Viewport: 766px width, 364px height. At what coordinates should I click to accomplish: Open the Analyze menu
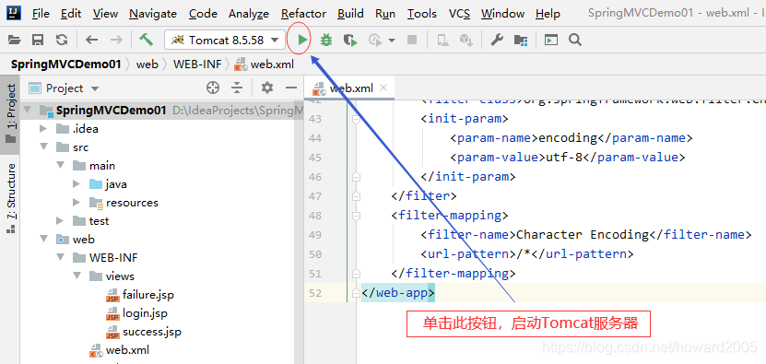tap(249, 14)
